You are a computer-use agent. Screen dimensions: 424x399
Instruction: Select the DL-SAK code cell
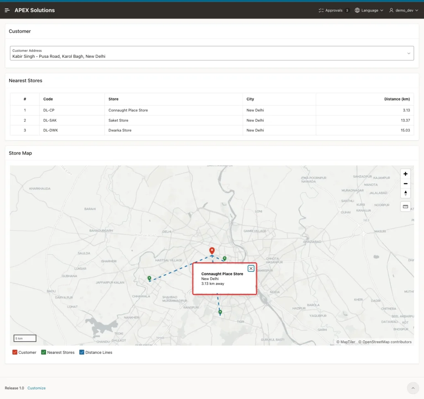(x=72, y=120)
